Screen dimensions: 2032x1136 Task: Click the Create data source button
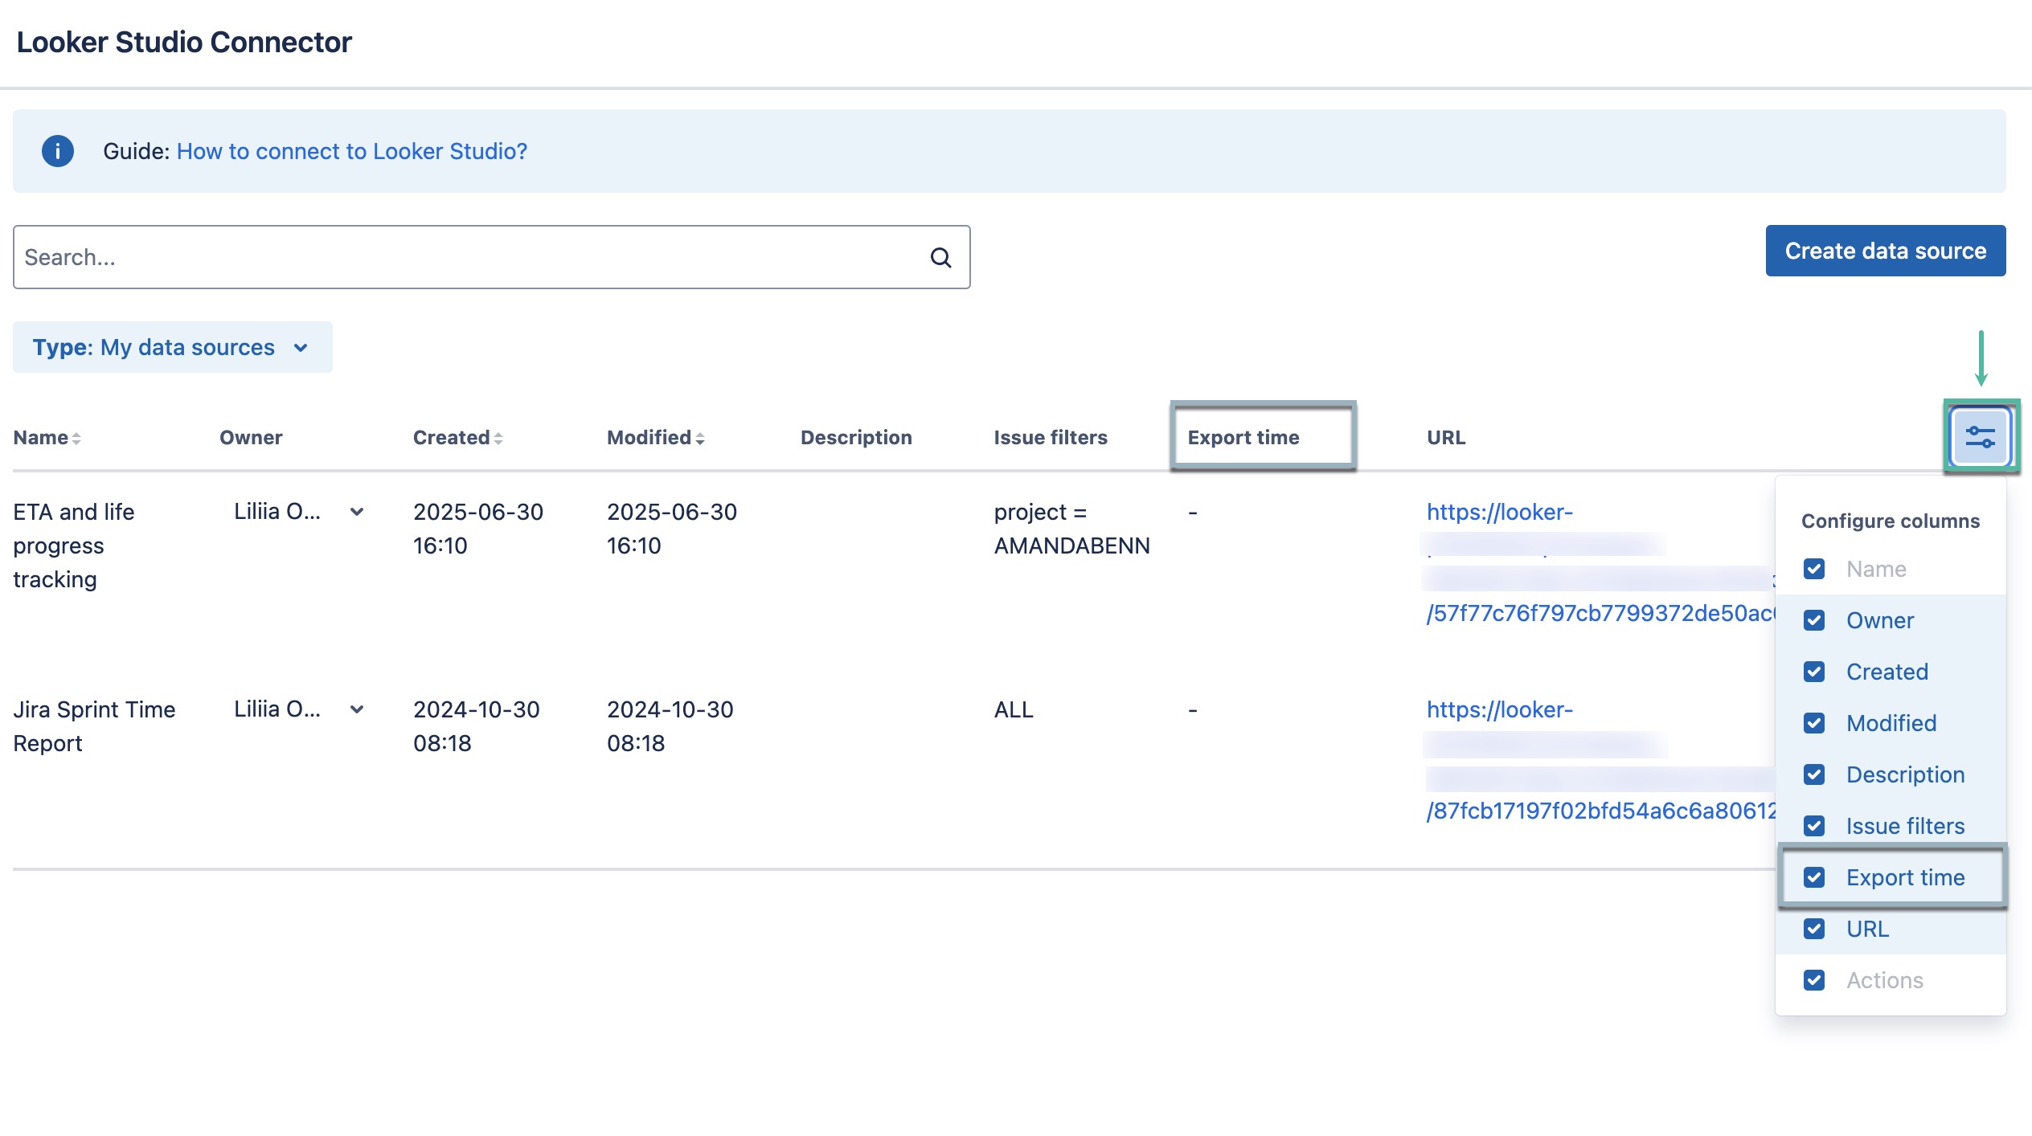(x=1885, y=251)
